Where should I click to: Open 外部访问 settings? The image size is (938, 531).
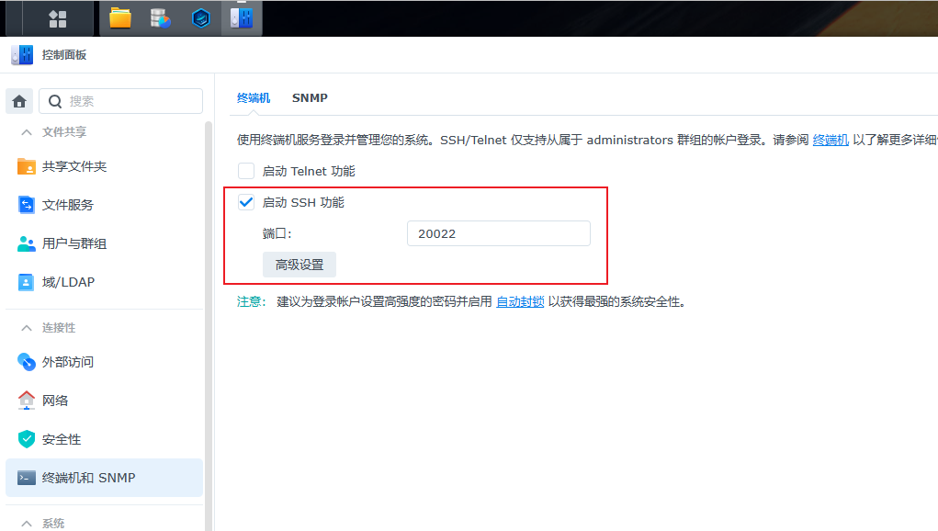click(67, 362)
